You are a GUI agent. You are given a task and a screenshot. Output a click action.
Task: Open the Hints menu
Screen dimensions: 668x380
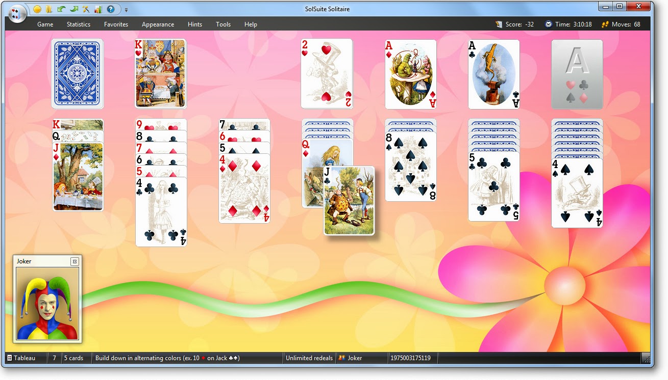point(195,24)
